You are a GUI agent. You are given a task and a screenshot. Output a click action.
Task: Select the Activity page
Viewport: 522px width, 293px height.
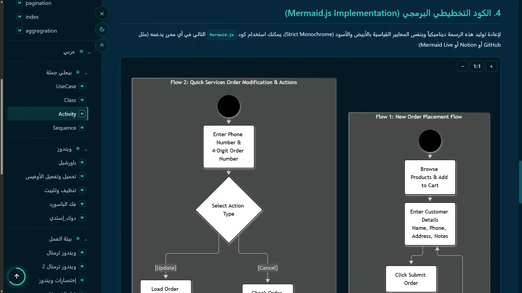tap(48, 114)
